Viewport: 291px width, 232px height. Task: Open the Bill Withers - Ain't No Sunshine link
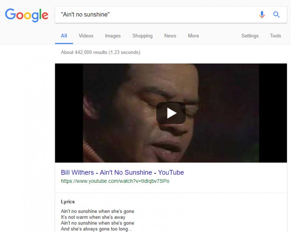pyautogui.click(x=122, y=173)
